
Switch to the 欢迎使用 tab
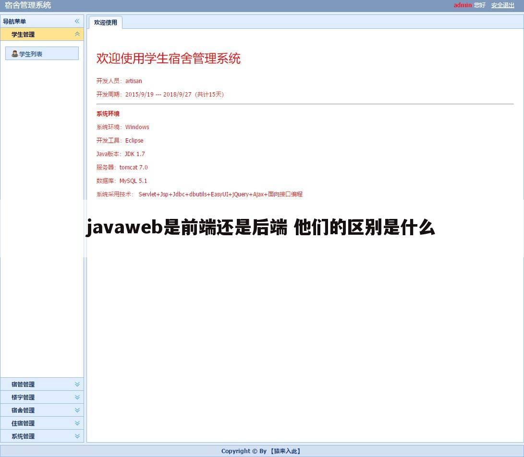click(105, 22)
